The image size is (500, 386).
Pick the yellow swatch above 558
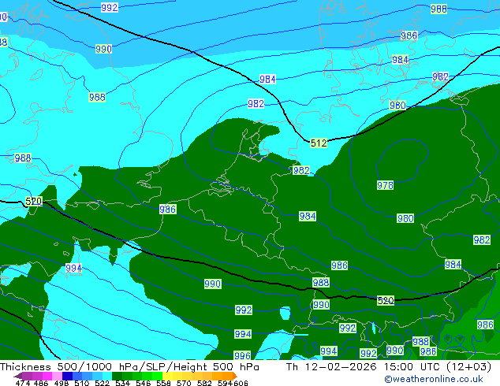pyautogui.click(x=167, y=376)
